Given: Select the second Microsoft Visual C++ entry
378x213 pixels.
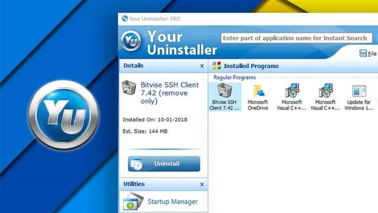Looking at the screenshot, I should click(325, 97).
